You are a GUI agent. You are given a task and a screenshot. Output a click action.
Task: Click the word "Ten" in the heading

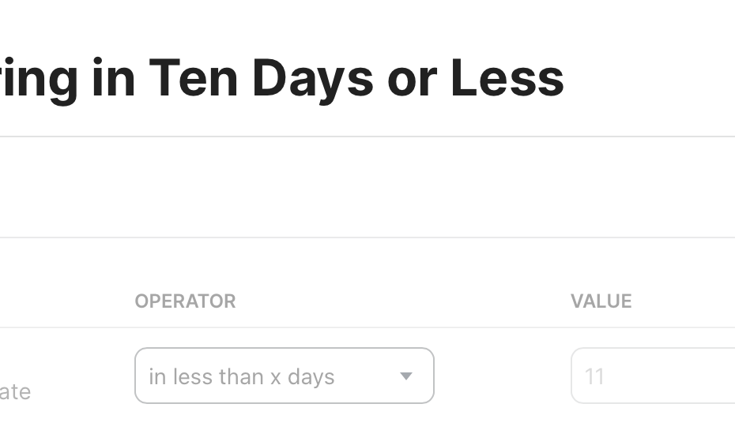194,77
